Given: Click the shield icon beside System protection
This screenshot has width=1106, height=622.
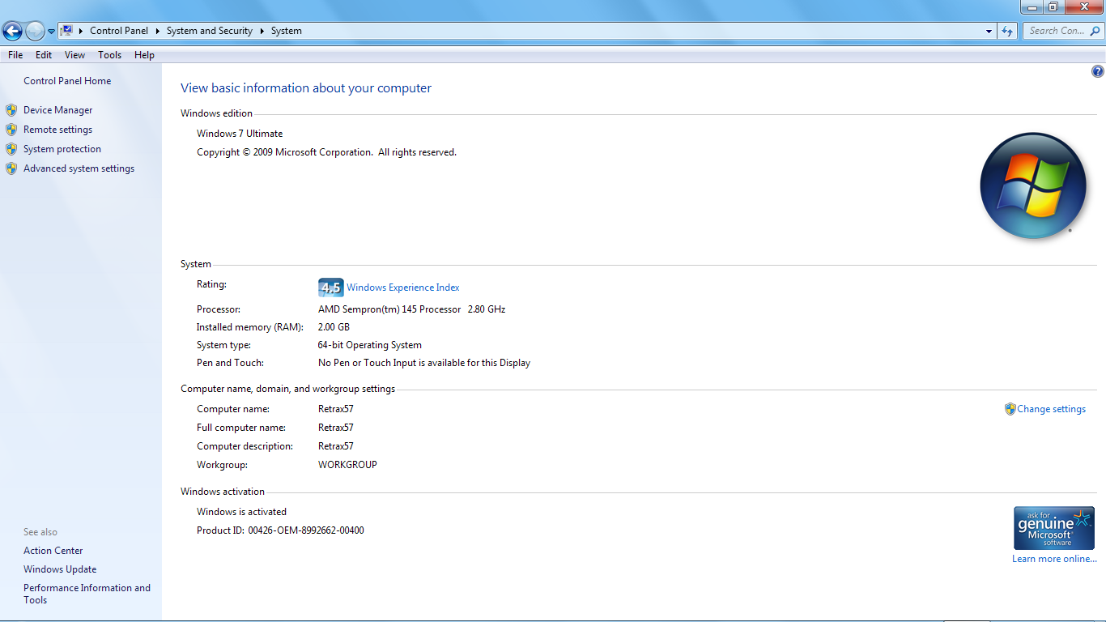Looking at the screenshot, I should click(x=11, y=149).
